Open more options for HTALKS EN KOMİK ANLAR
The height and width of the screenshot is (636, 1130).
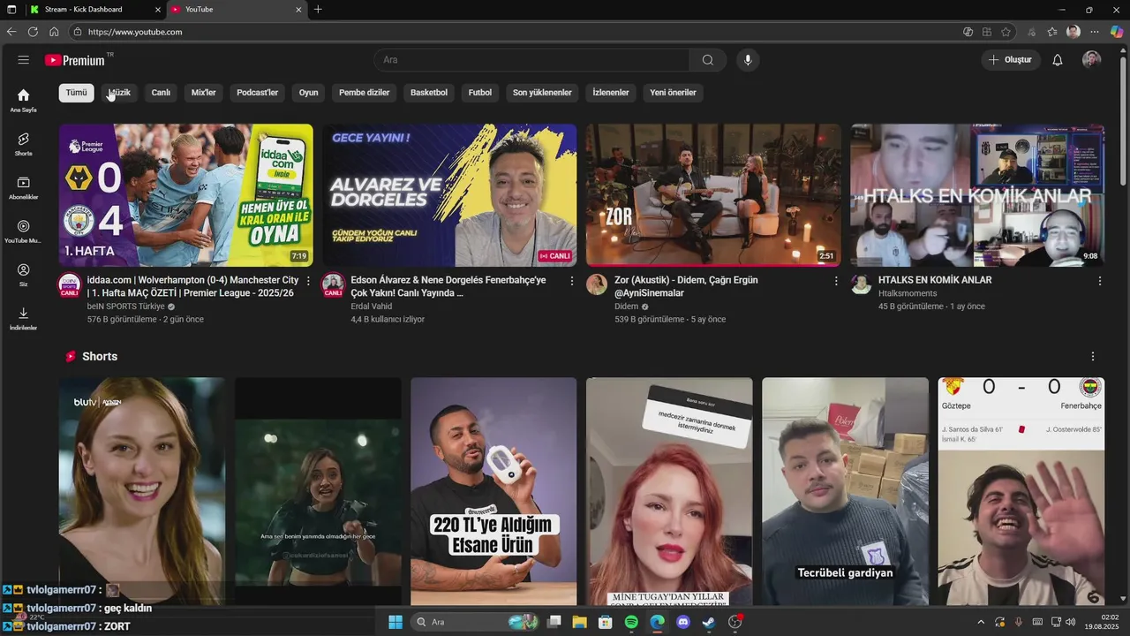(1100, 281)
